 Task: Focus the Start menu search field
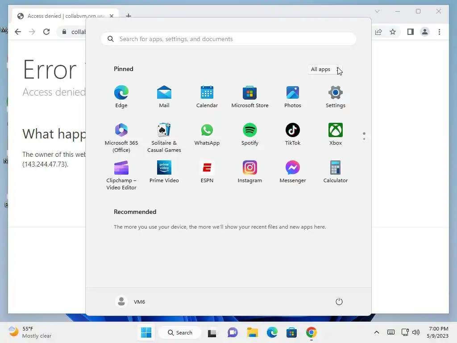coord(228,39)
